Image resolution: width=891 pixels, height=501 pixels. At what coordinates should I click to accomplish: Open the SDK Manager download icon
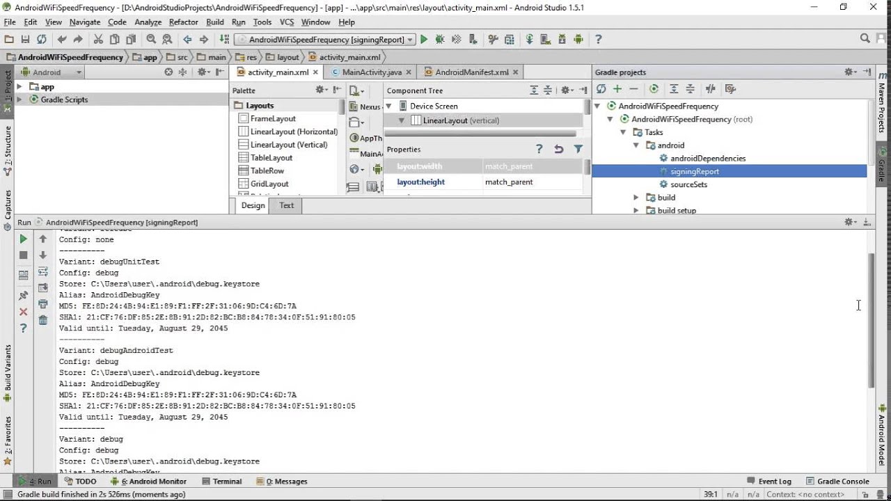coord(562,40)
